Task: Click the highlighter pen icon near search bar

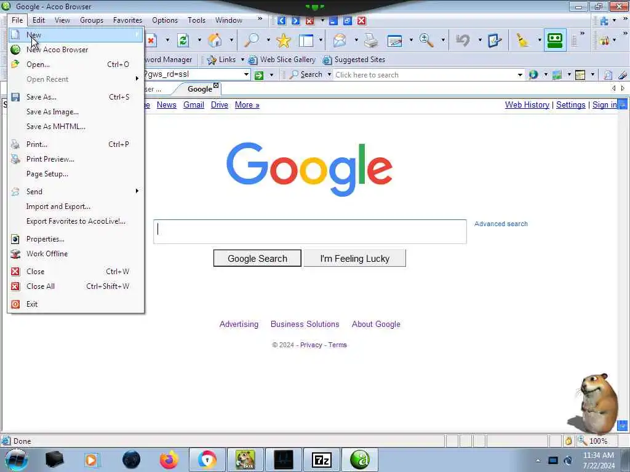Action: click(x=623, y=74)
